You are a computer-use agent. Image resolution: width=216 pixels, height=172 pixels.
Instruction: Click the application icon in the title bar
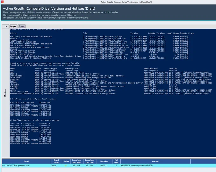[x=2, y=2]
